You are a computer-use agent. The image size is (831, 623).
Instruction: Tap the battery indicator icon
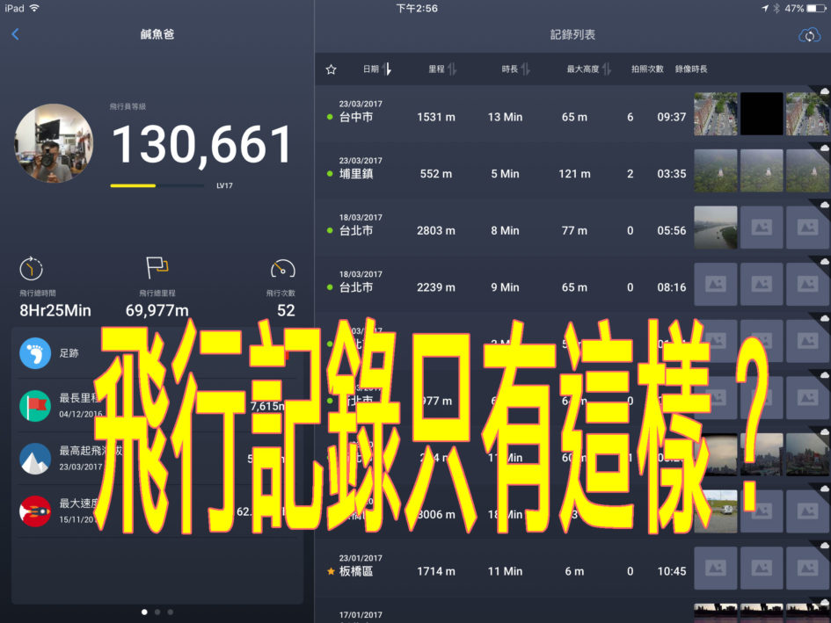816,9
